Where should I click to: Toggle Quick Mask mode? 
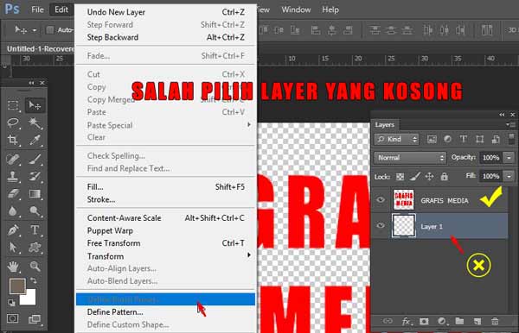click(13, 318)
